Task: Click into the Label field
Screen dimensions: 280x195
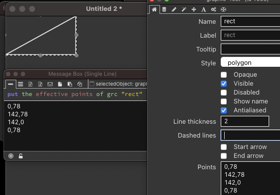Action: click(250, 35)
